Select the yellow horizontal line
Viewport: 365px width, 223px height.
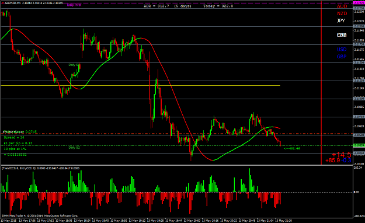click(140, 85)
